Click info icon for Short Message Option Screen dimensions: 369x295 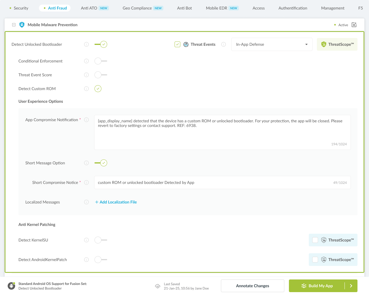coord(86,163)
